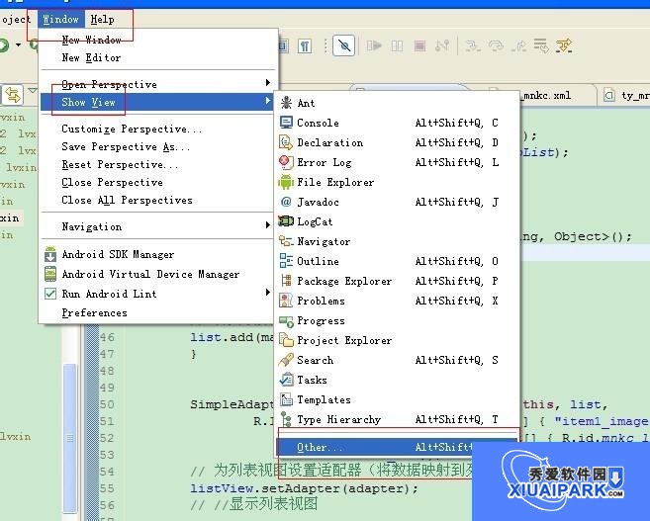
Task: Open the Progress view
Action: pos(397,320)
